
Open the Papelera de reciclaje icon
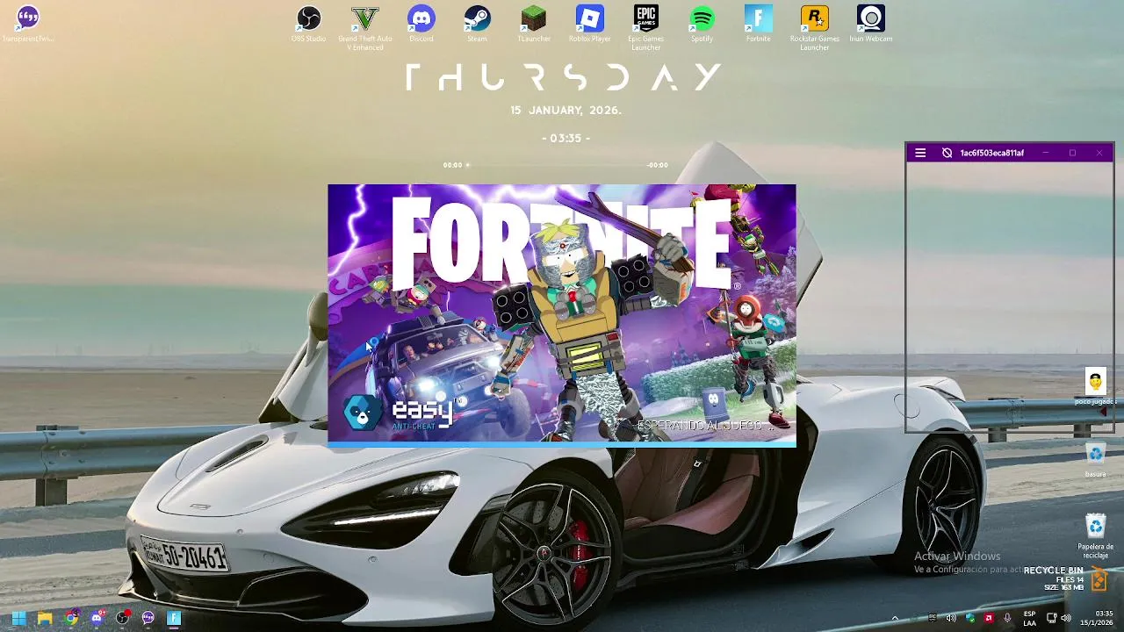tap(1095, 536)
